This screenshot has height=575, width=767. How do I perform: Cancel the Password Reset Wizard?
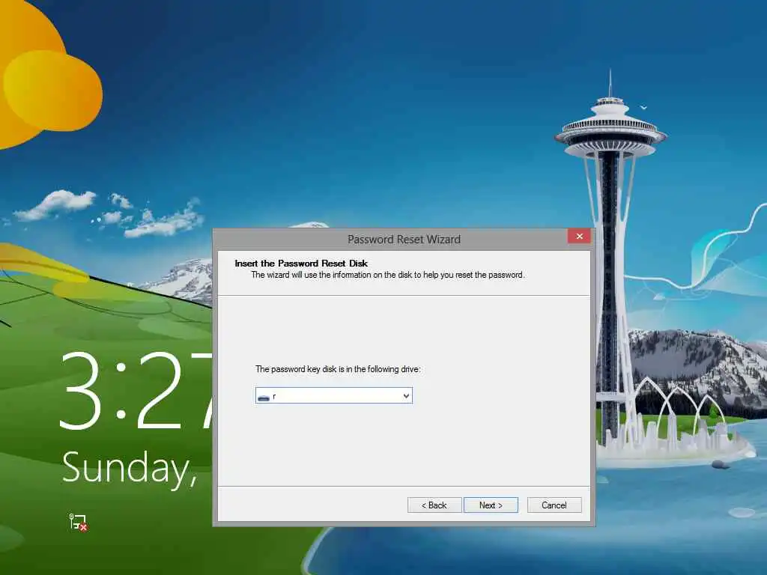tap(554, 505)
